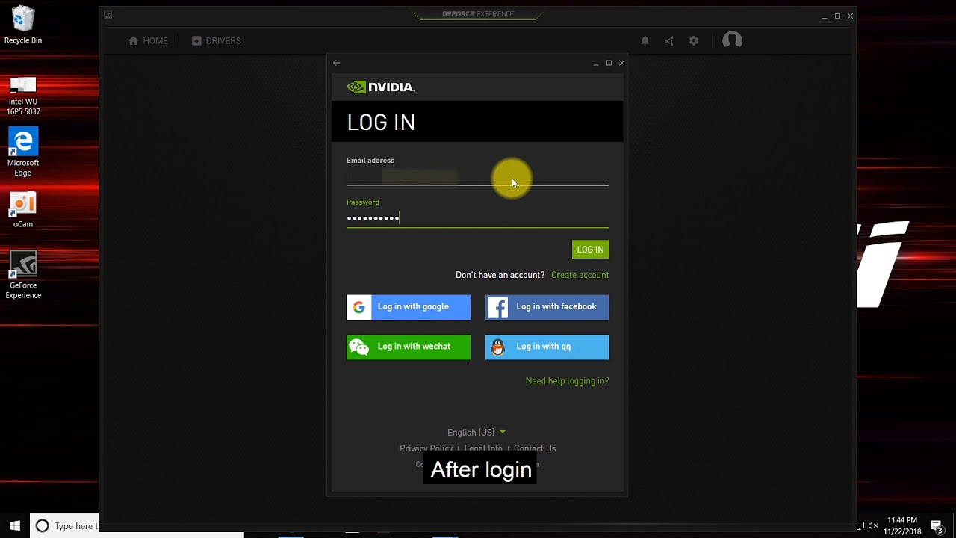Close the GeForce Experience main window
Viewport: 956px width, 538px height.
pos(850,16)
